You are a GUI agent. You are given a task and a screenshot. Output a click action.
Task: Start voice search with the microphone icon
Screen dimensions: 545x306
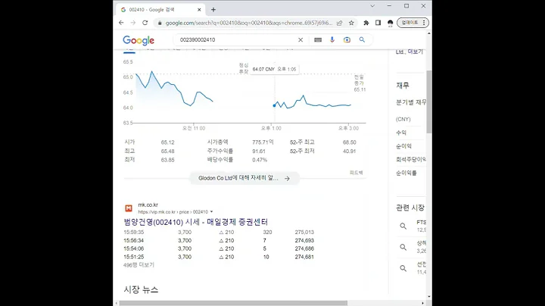coord(332,39)
